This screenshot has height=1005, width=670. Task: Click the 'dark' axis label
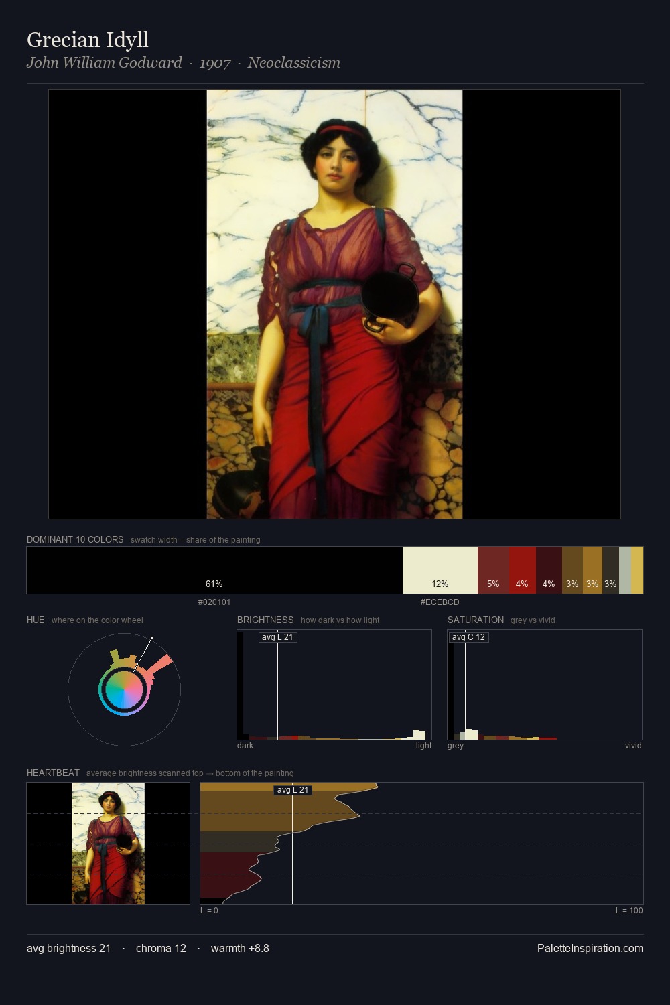point(245,746)
